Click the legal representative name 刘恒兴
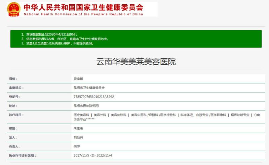 (78, 137)
